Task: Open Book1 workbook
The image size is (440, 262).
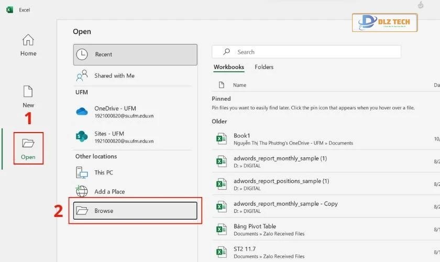Action: (x=326, y=139)
